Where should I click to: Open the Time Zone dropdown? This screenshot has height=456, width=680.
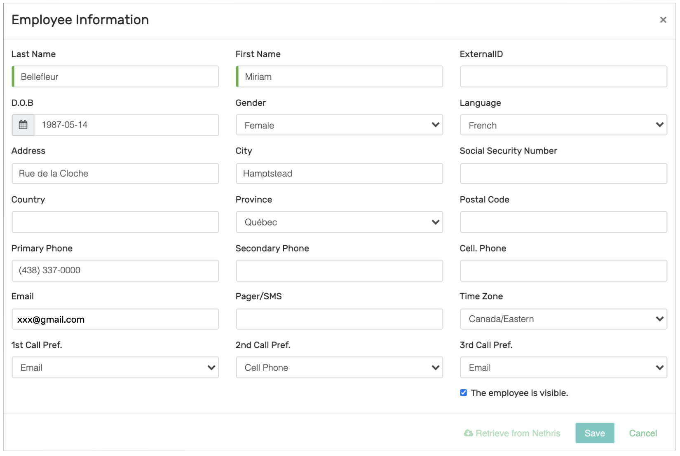(563, 319)
